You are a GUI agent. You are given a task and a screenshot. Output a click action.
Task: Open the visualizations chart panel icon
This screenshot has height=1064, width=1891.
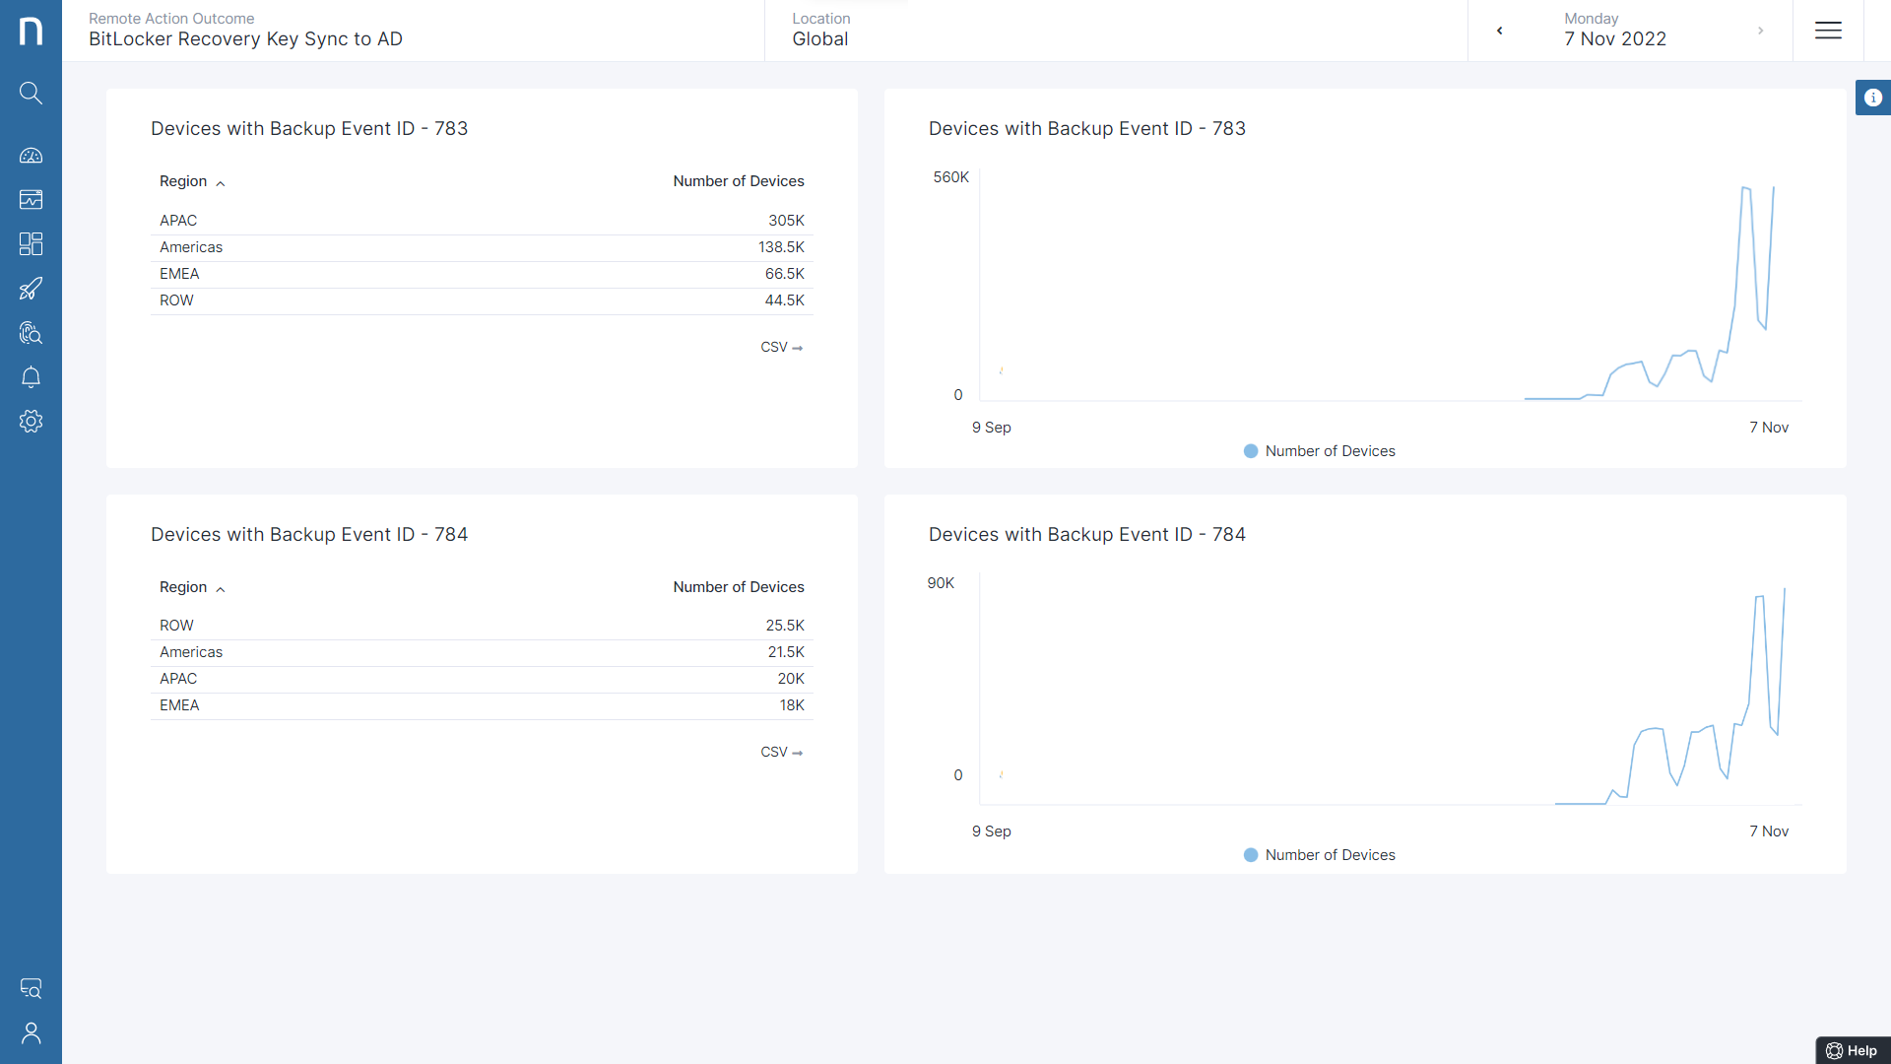31,199
